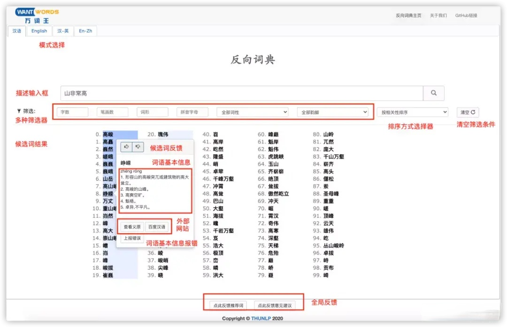The image size is (507, 327).
Task: Select the 汉-英 mode tab
Action: (x=63, y=31)
